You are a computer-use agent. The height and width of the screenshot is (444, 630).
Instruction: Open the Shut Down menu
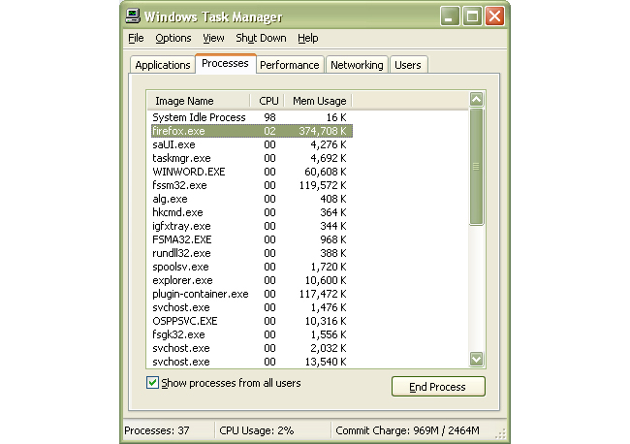[261, 38]
